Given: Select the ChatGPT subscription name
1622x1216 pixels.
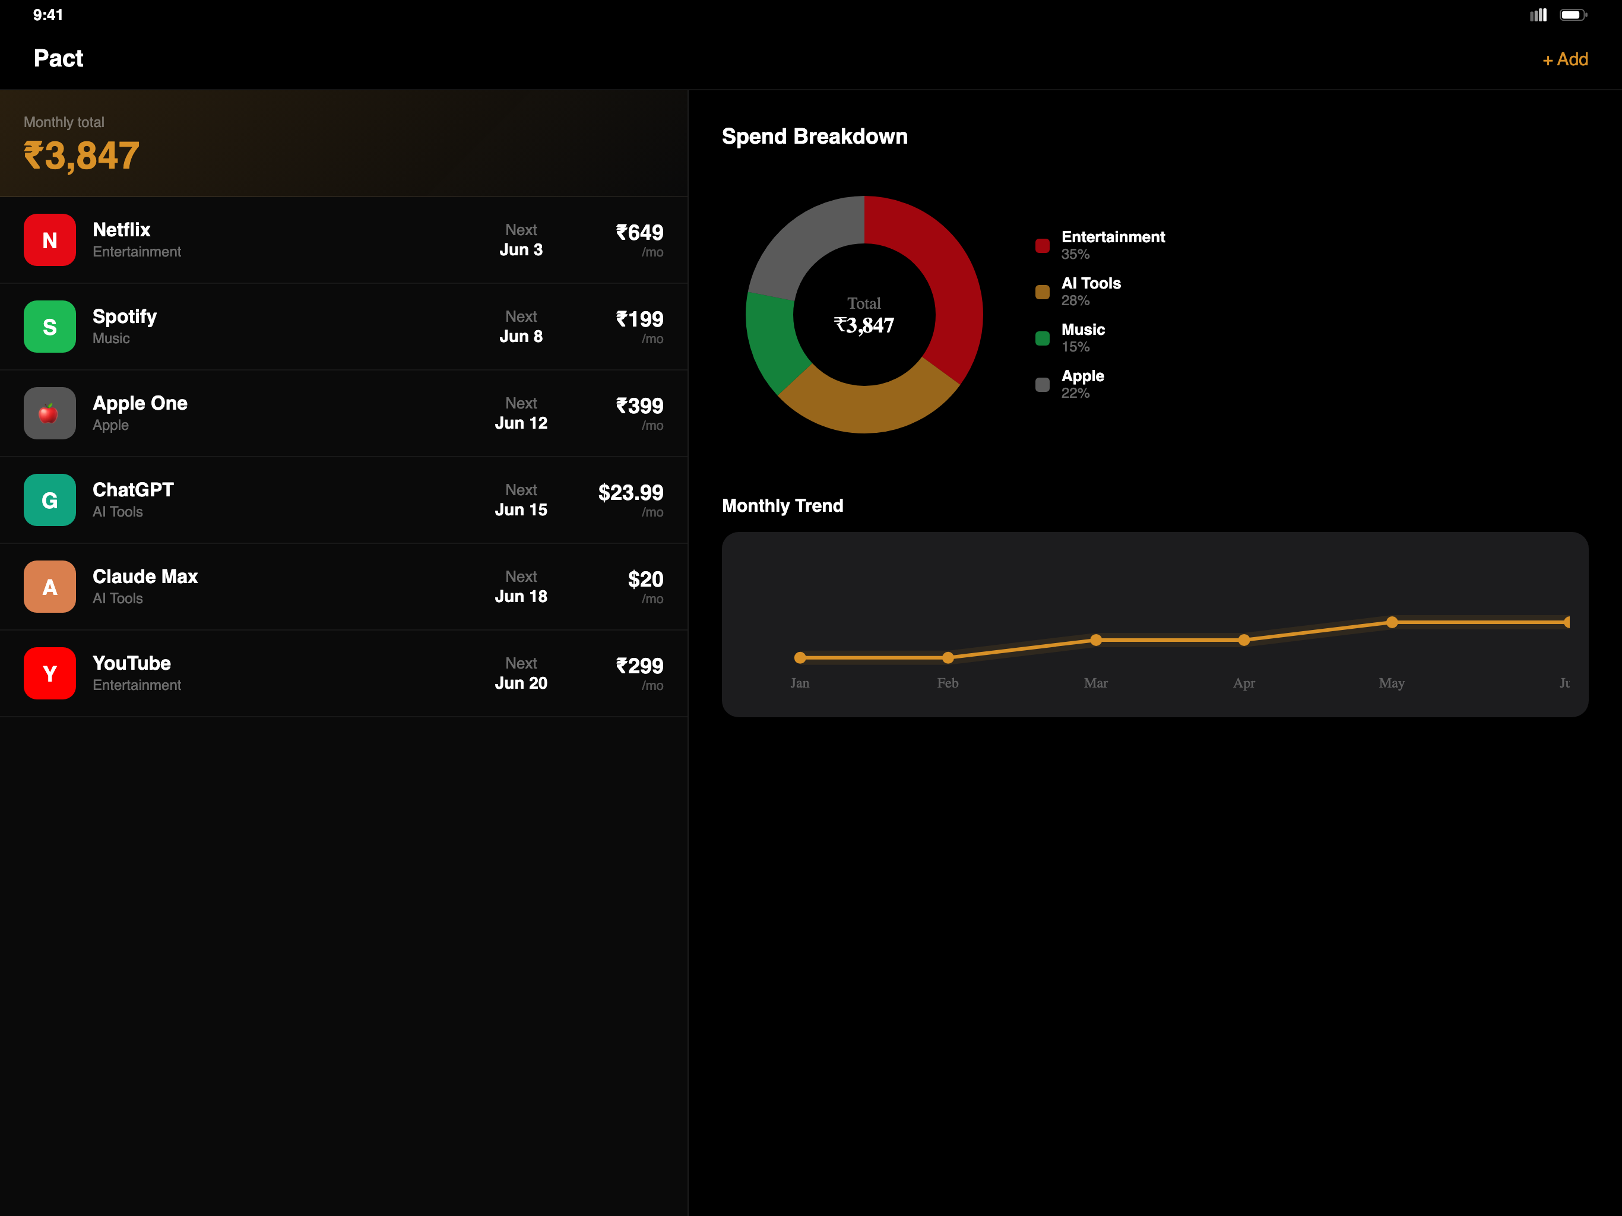Looking at the screenshot, I should tap(134, 490).
